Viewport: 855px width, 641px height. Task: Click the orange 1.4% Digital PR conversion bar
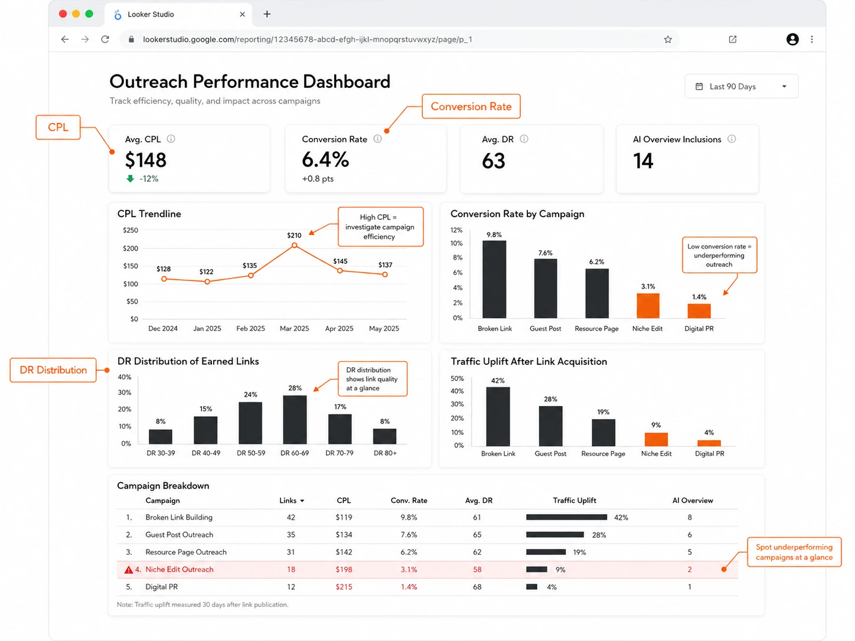click(699, 311)
